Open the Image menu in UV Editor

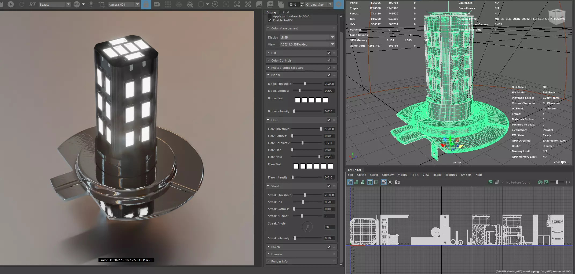click(437, 175)
